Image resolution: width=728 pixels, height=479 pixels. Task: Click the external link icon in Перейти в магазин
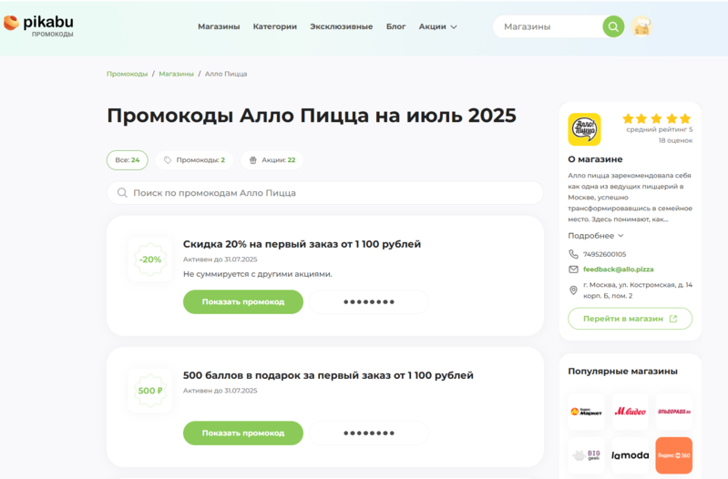point(673,319)
